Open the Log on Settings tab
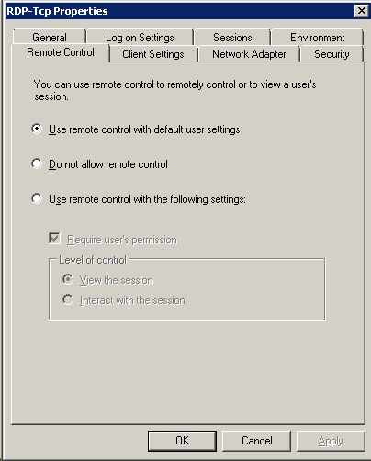The width and height of the screenshot is (371, 461). (140, 38)
